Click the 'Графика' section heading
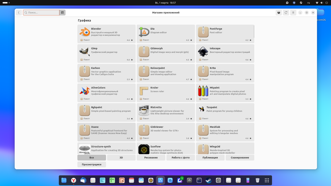Viewport: 331px width, 186px height. 84,20
